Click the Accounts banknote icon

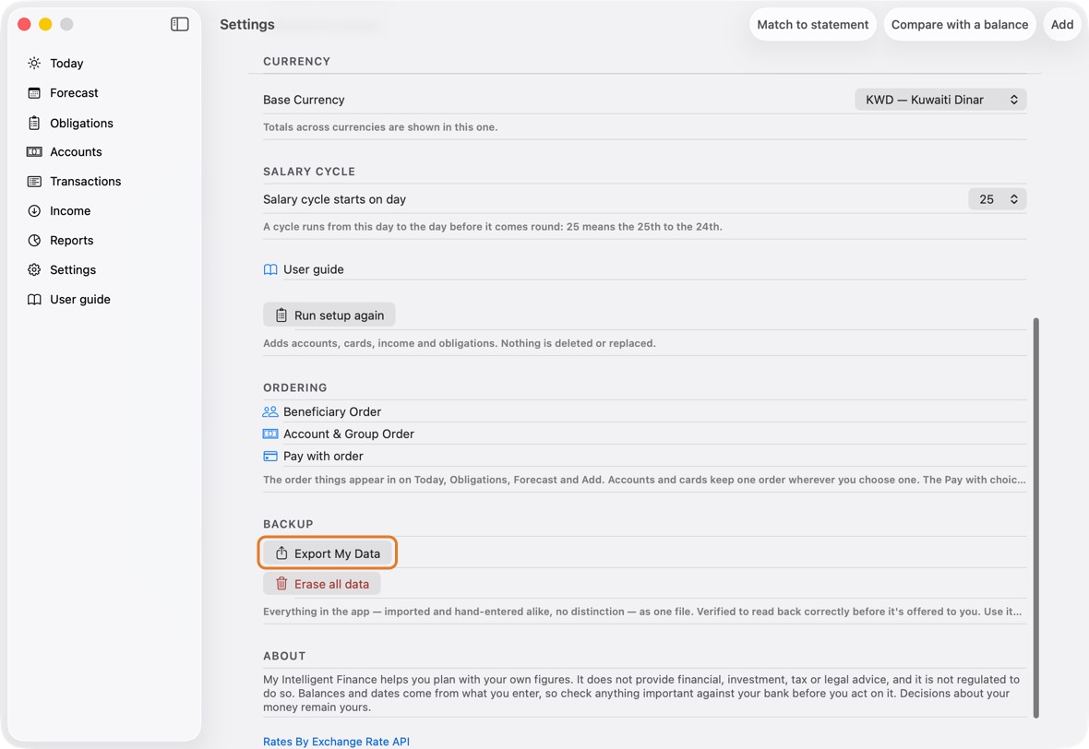point(34,152)
